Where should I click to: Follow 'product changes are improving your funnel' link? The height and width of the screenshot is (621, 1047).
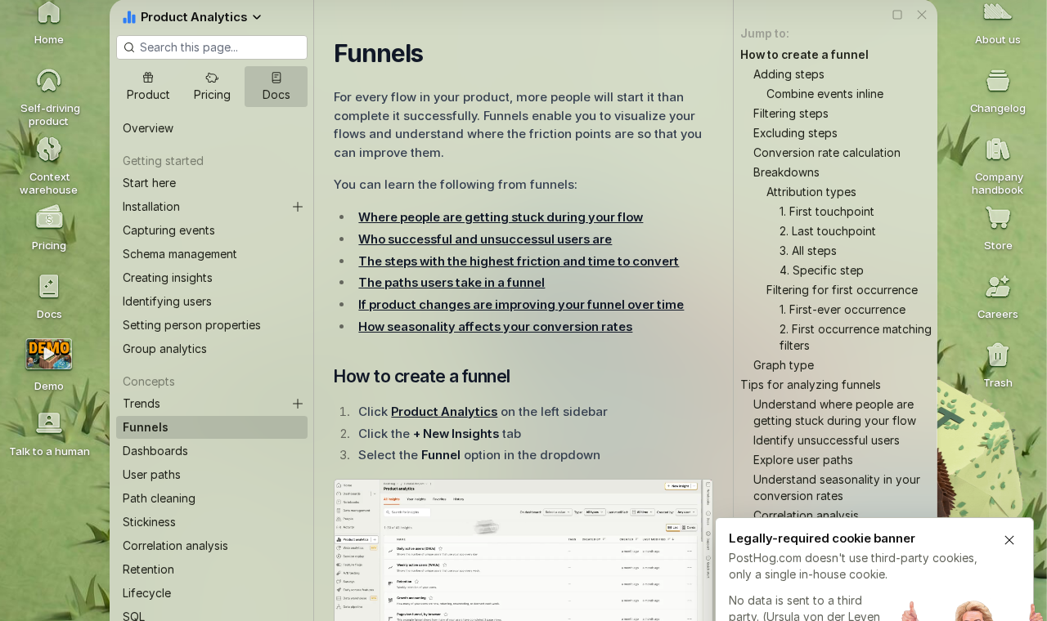pyautogui.click(x=521, y=305)
